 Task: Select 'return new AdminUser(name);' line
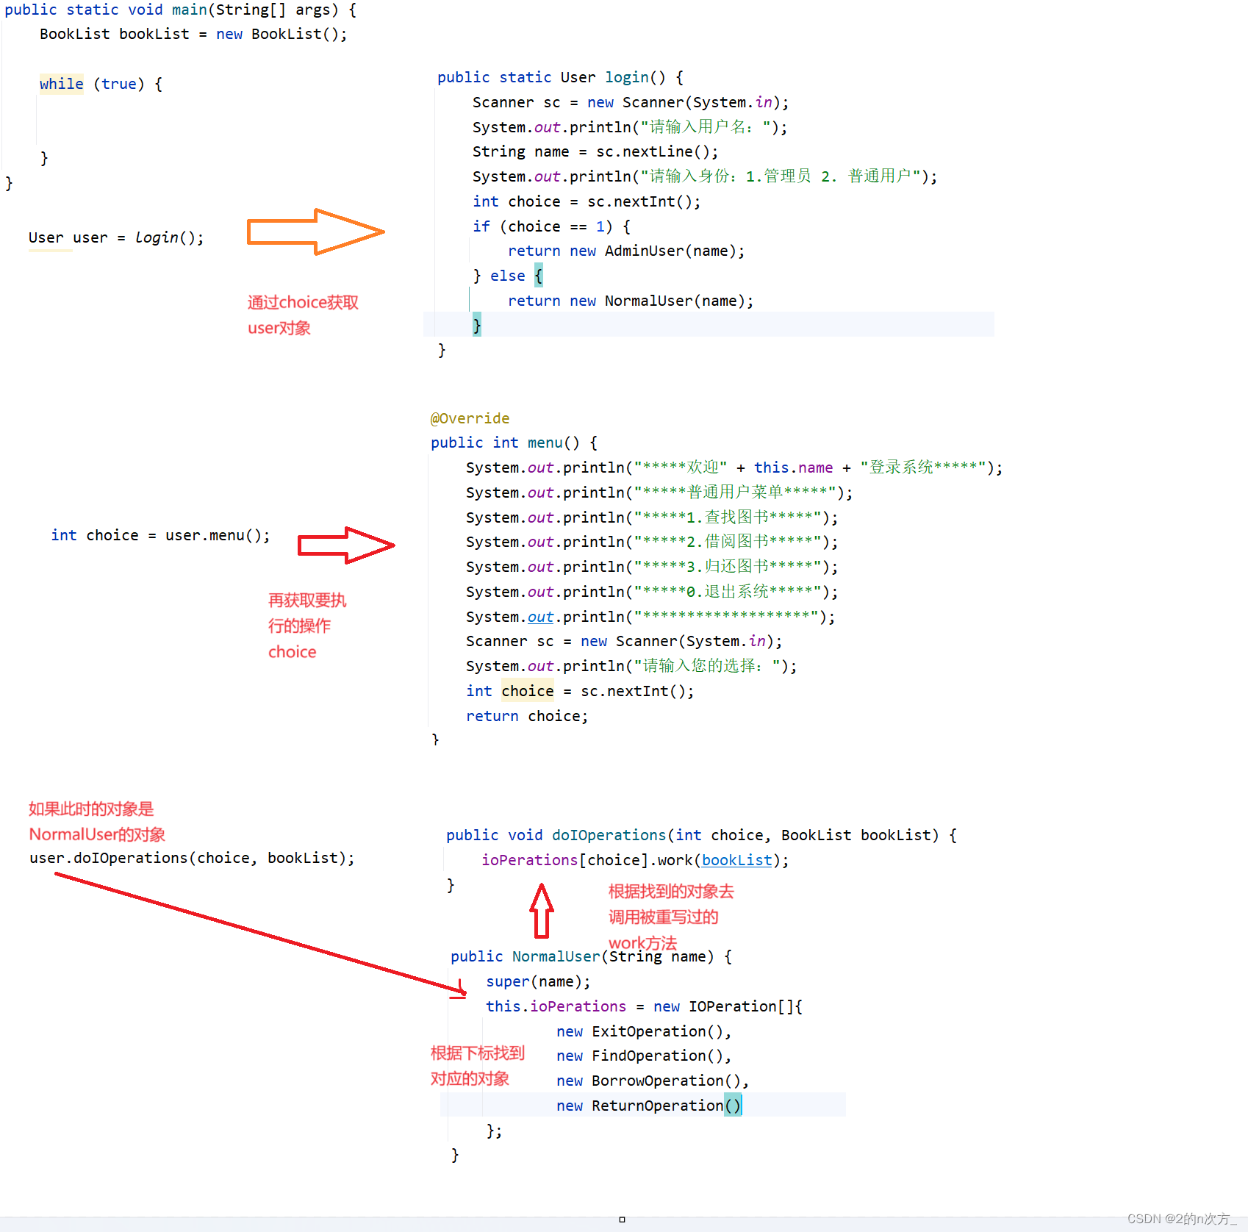(x=626, y=251)
